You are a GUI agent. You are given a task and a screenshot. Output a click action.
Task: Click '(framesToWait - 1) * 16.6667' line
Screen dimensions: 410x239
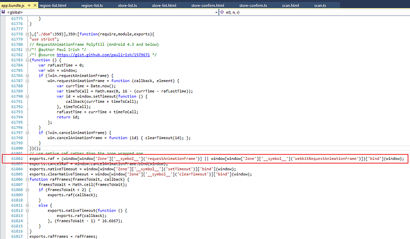coord(85,221)
